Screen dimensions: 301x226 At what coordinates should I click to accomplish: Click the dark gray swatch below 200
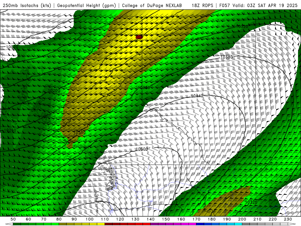coord(246,224)
